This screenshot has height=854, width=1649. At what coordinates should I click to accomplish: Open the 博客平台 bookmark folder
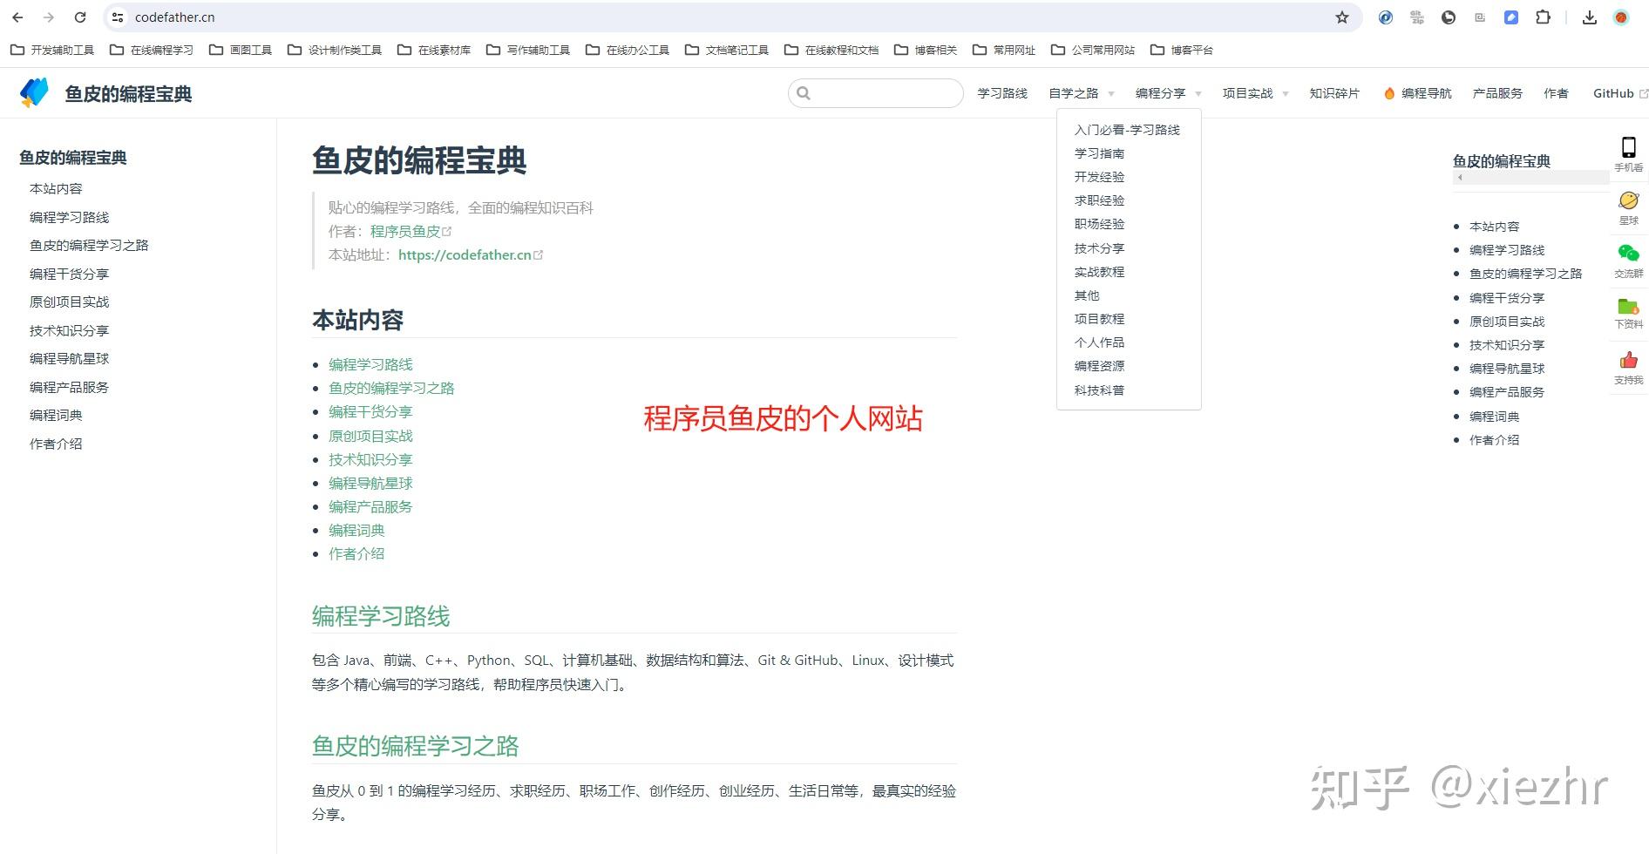point(1182,51)
